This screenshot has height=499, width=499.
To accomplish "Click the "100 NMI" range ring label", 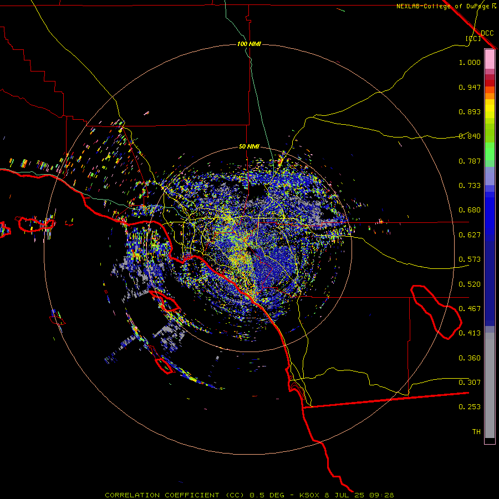I will coord(249,44).
